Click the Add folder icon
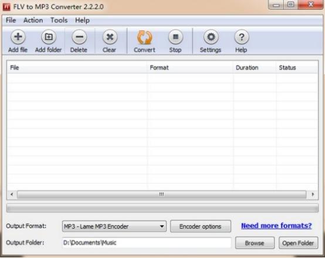Viewport: 325px width, 258px height. click(x=49, y=37)
